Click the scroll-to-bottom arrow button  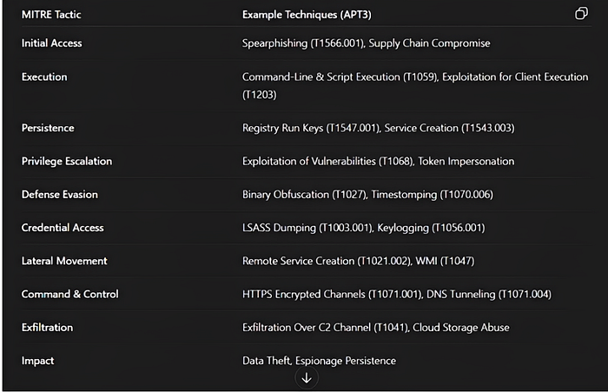(x=307, y=378)
